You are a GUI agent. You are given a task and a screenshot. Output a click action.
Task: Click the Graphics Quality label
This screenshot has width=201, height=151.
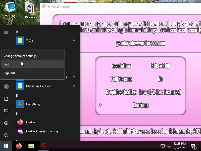(x=121, y=92)
